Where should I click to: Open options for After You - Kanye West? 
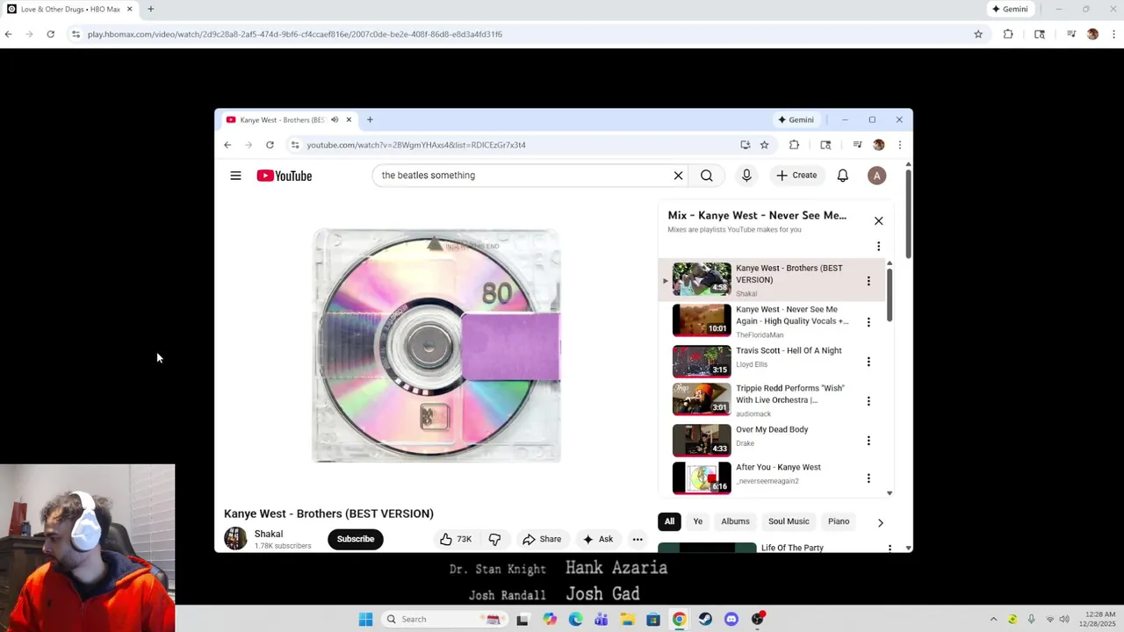pyautogui.click(x=868, y=478)
